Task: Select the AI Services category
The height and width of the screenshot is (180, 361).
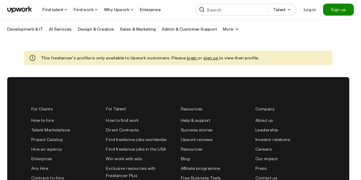Action: pyautogui.click(x=60, y=29)
